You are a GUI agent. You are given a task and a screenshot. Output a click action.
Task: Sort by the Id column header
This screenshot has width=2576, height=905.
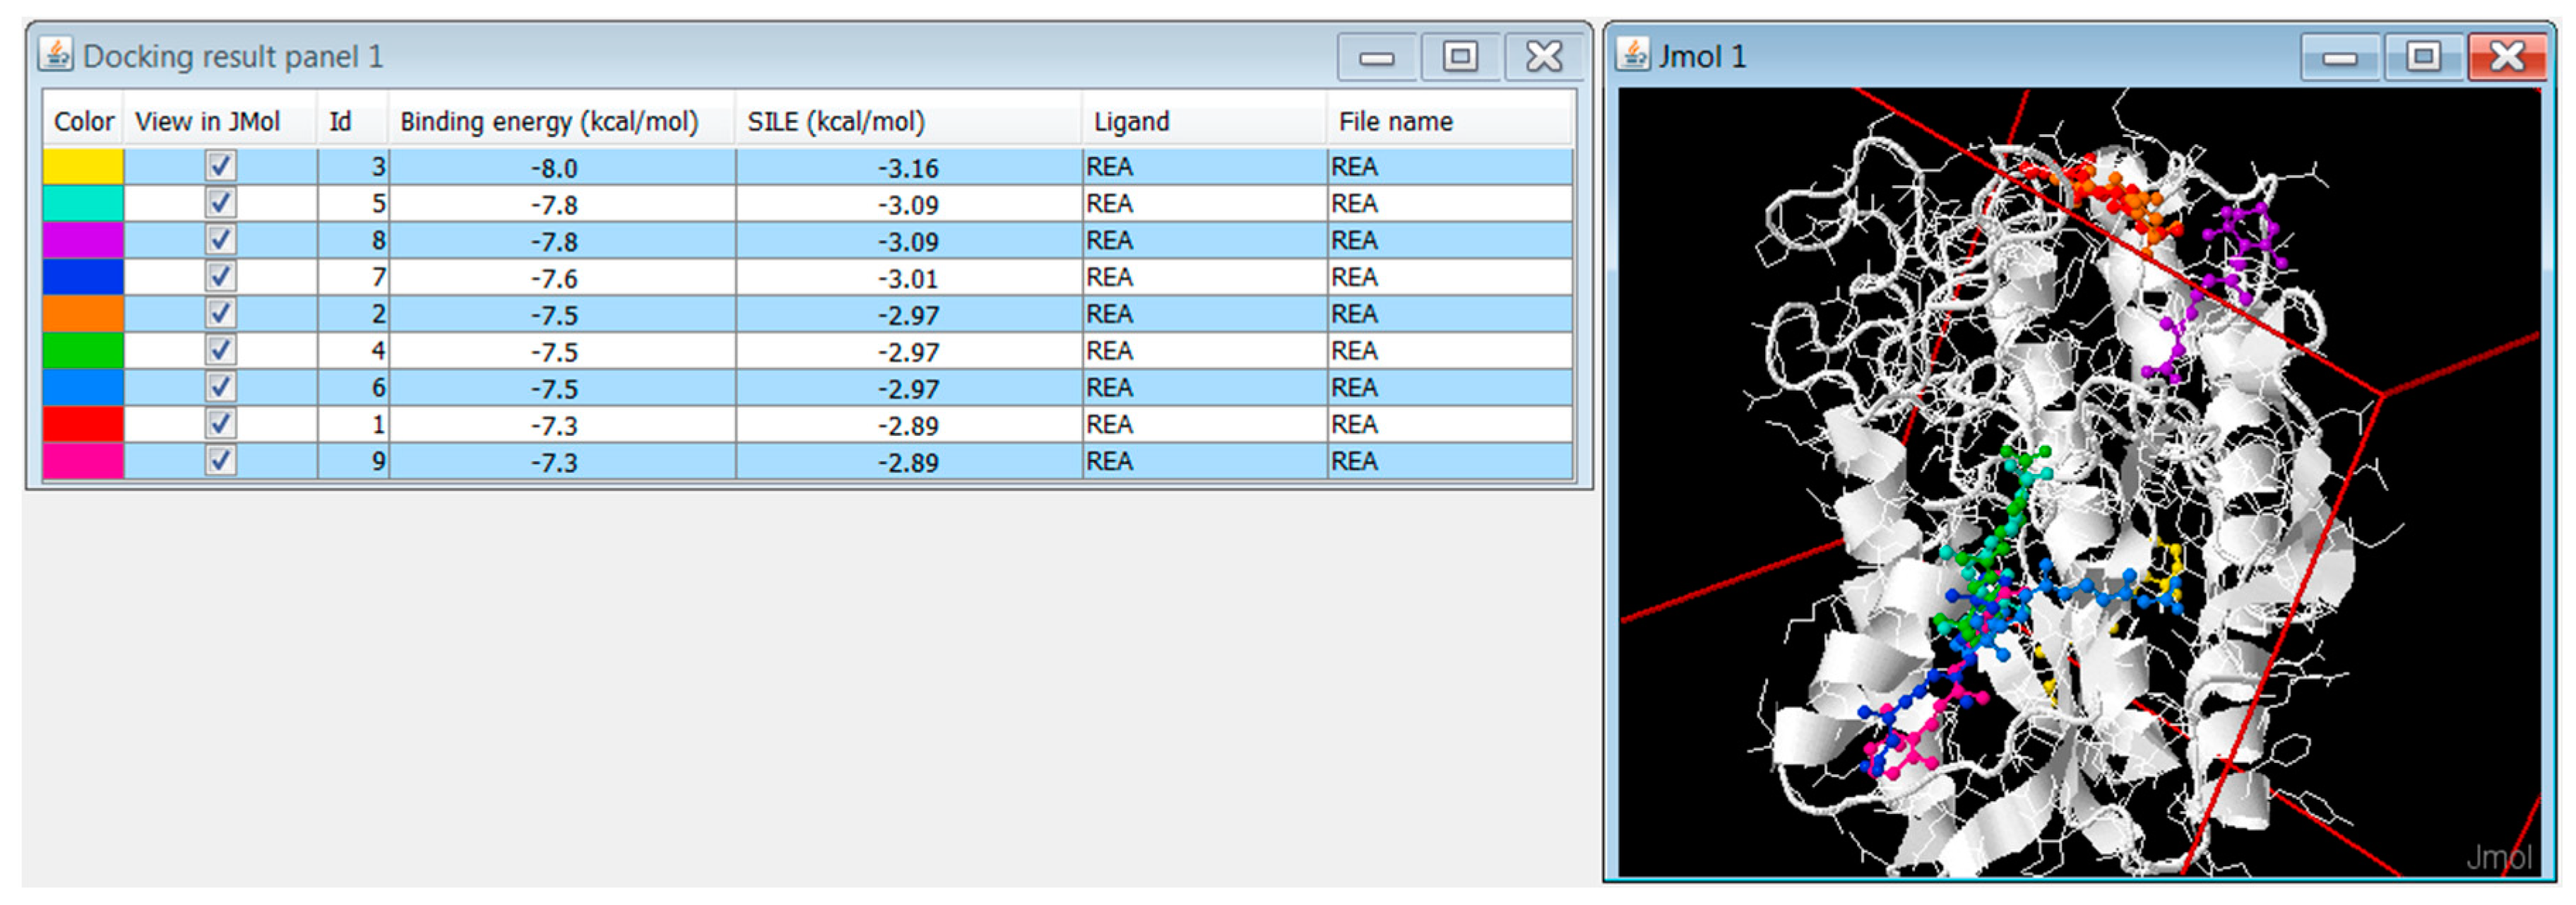click(353, 121)
